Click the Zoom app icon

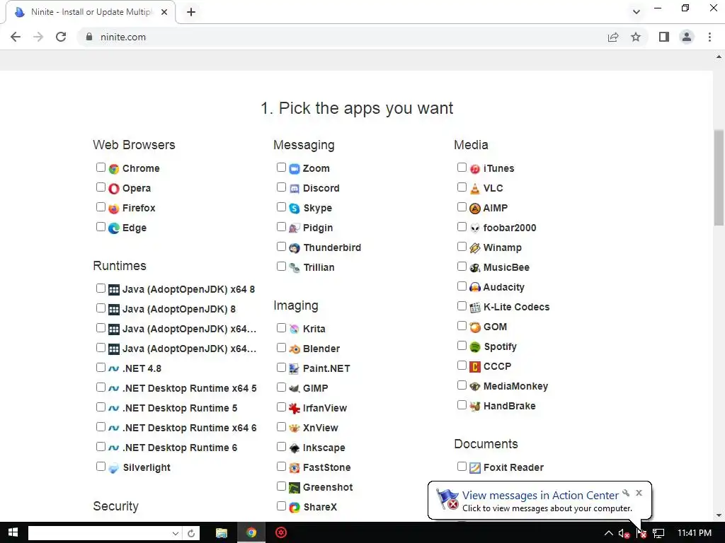[x=295, y=168]
